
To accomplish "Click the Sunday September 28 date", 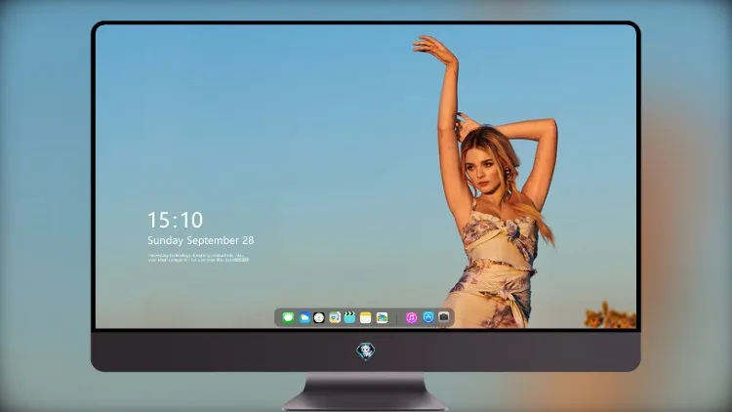I will [x=201, y=240].
